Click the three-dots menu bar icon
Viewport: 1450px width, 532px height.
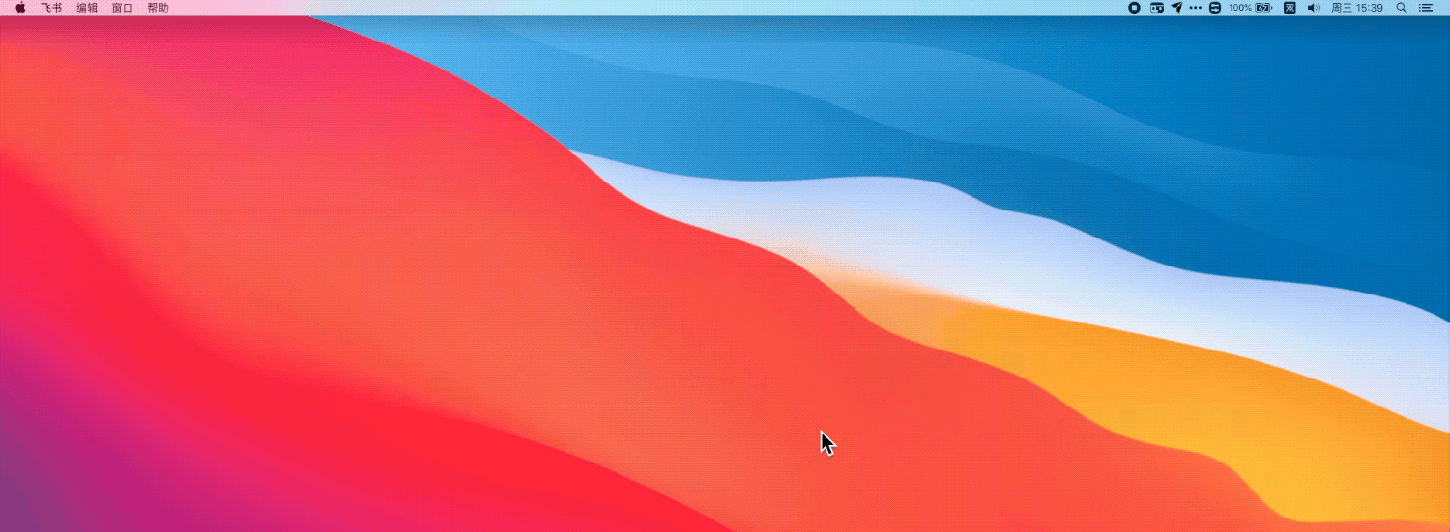tap(1196, 8)
